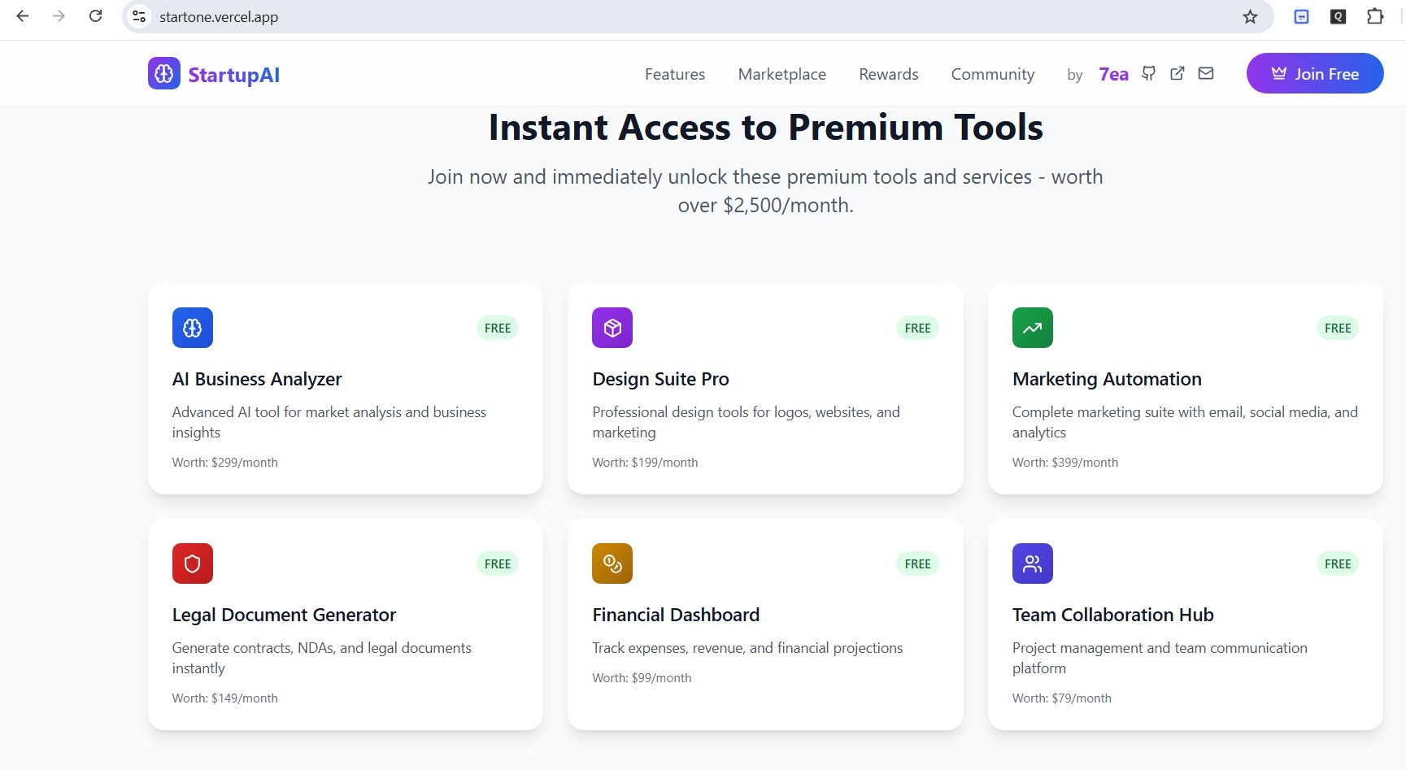Click the Design Suite Pro cube icon
The width and height of the screenshot is (1406, 770).
[x=612, y=328]
